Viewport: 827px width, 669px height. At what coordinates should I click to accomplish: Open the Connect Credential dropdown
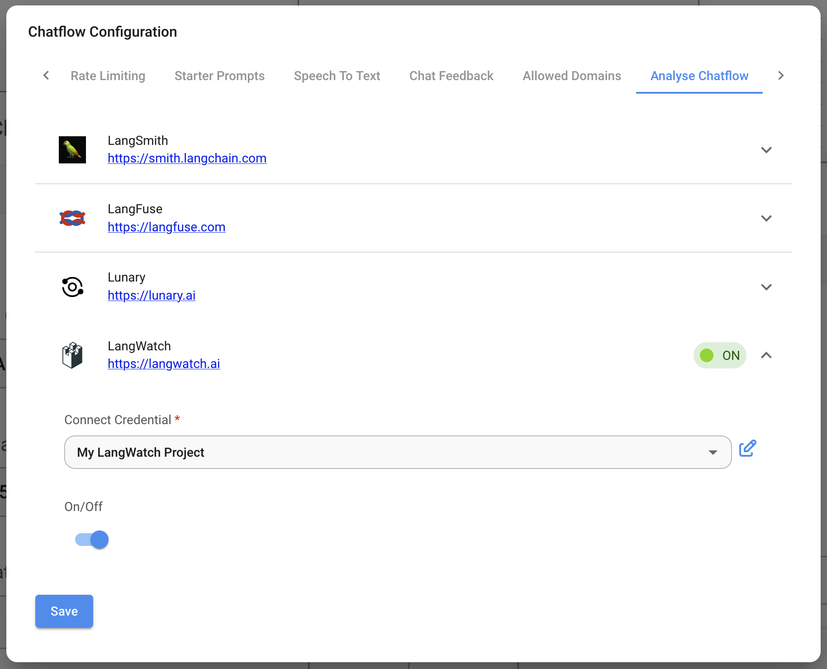[x=398, y=452]
